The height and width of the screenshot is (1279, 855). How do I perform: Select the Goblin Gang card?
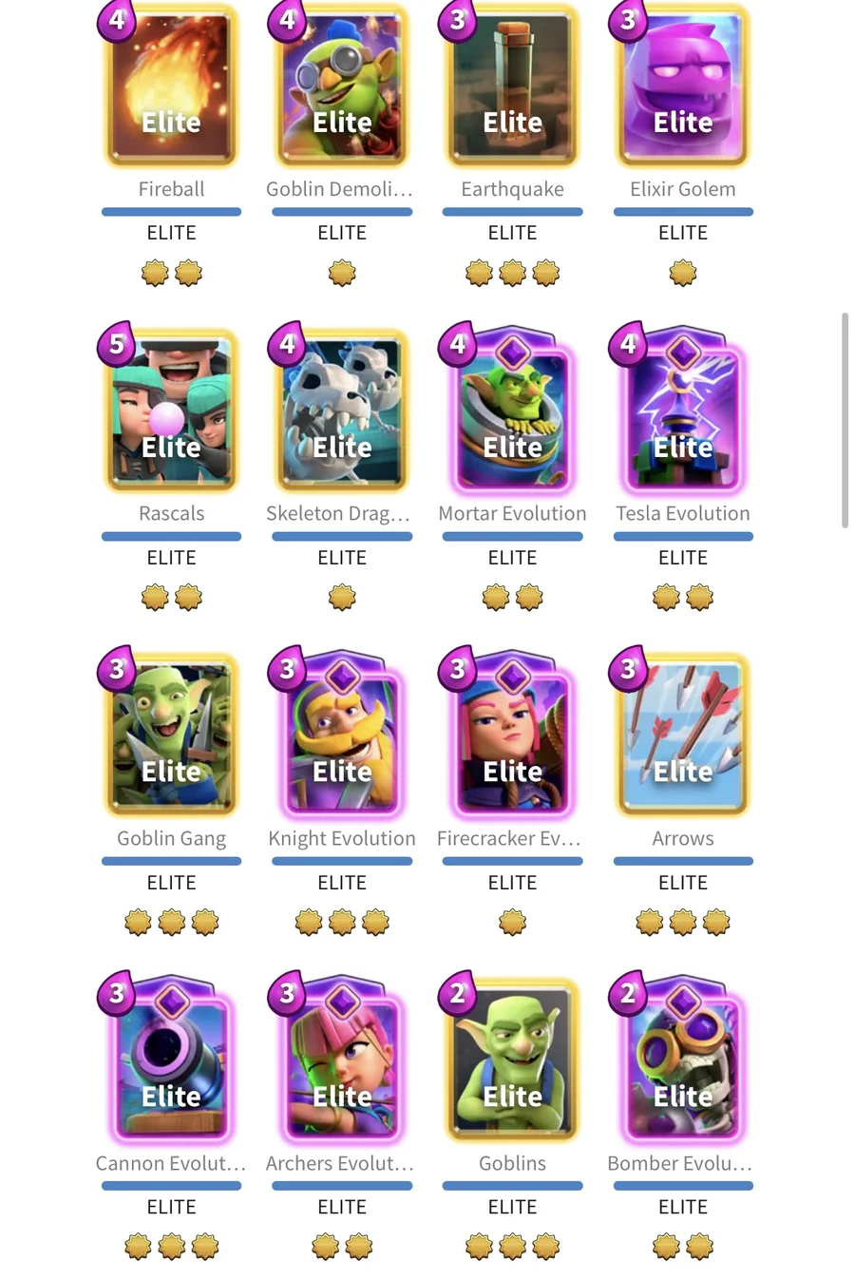point(171,734)
